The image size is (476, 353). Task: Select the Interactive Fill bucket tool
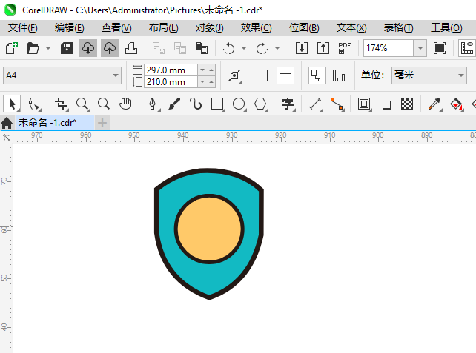tap(456, 104)
